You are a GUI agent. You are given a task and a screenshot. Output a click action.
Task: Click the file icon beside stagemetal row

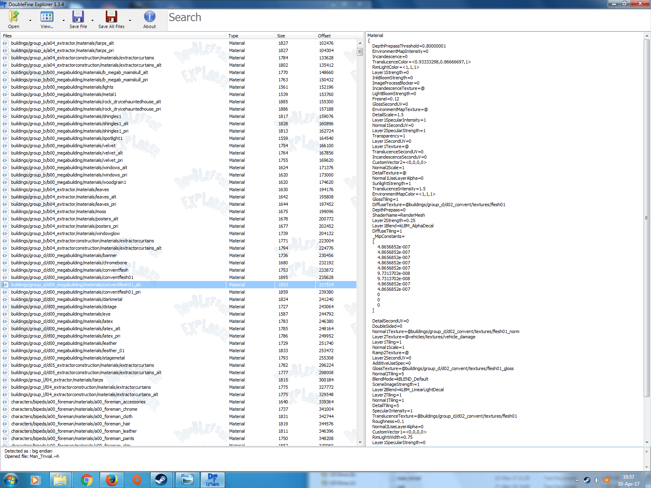click(5, 358)
